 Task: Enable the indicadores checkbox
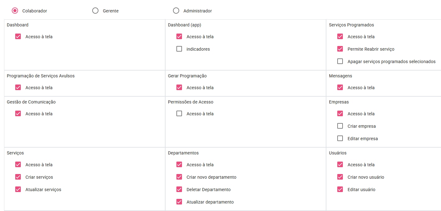[179, 49]
